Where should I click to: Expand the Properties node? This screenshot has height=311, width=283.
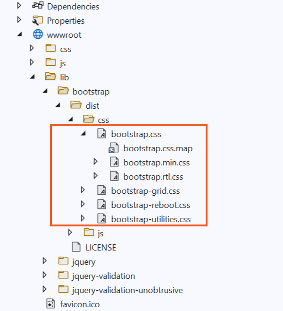point(19,20)
